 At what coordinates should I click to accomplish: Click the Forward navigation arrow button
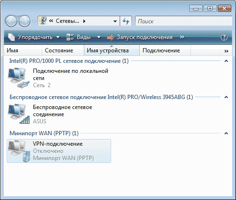tap(25, 21)
